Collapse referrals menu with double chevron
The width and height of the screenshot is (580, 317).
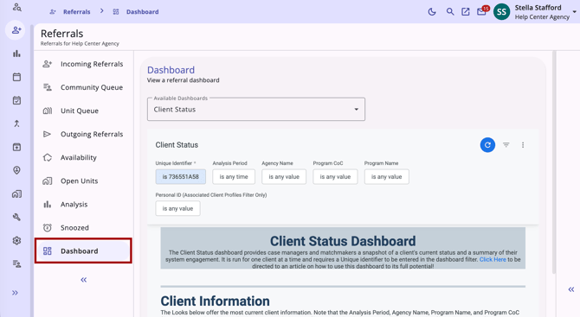point(84,280)
